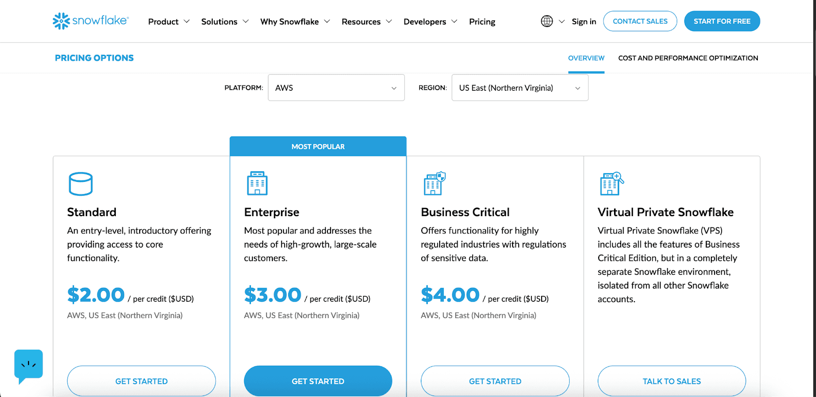Click the $2.00 price
The image size is (816, 397).
(x=96, y=295)
